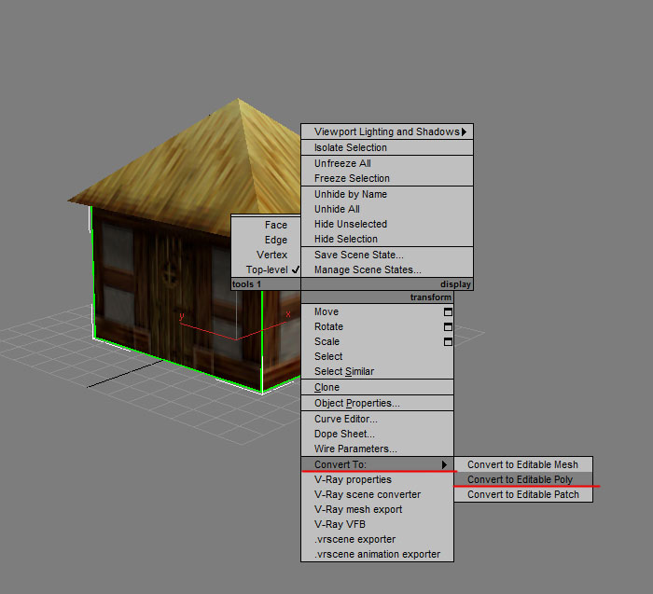Image resolution: width=653 pixels, height=594 pixels.
Task: Open Unhide by Name
Action: pyautogui.click(x=387, y=194)
